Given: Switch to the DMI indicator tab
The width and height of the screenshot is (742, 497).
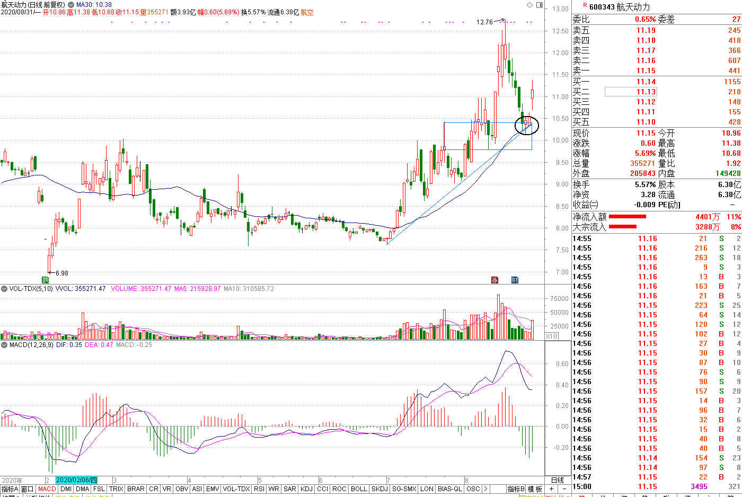Looking at the screenshot, I should click(x=66, y=489).
